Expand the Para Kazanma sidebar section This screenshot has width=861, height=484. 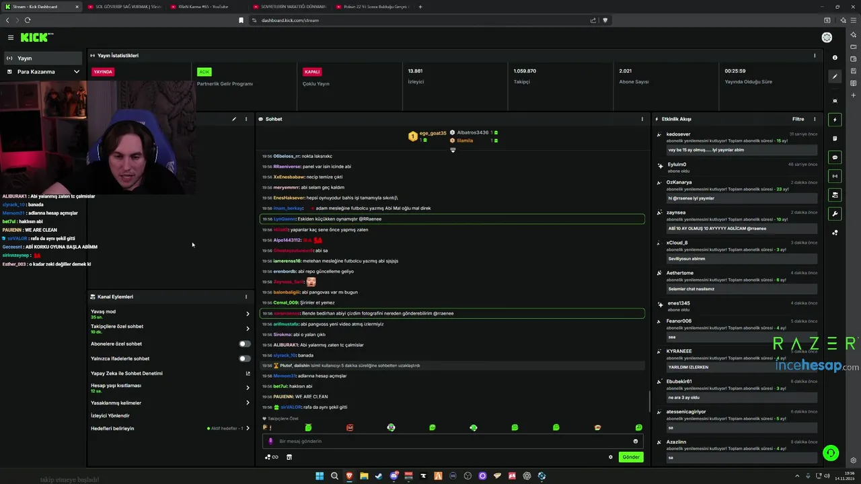pos(43,72)
